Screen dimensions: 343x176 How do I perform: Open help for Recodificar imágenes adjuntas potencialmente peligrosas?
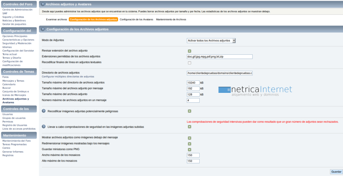coord(44,111)
